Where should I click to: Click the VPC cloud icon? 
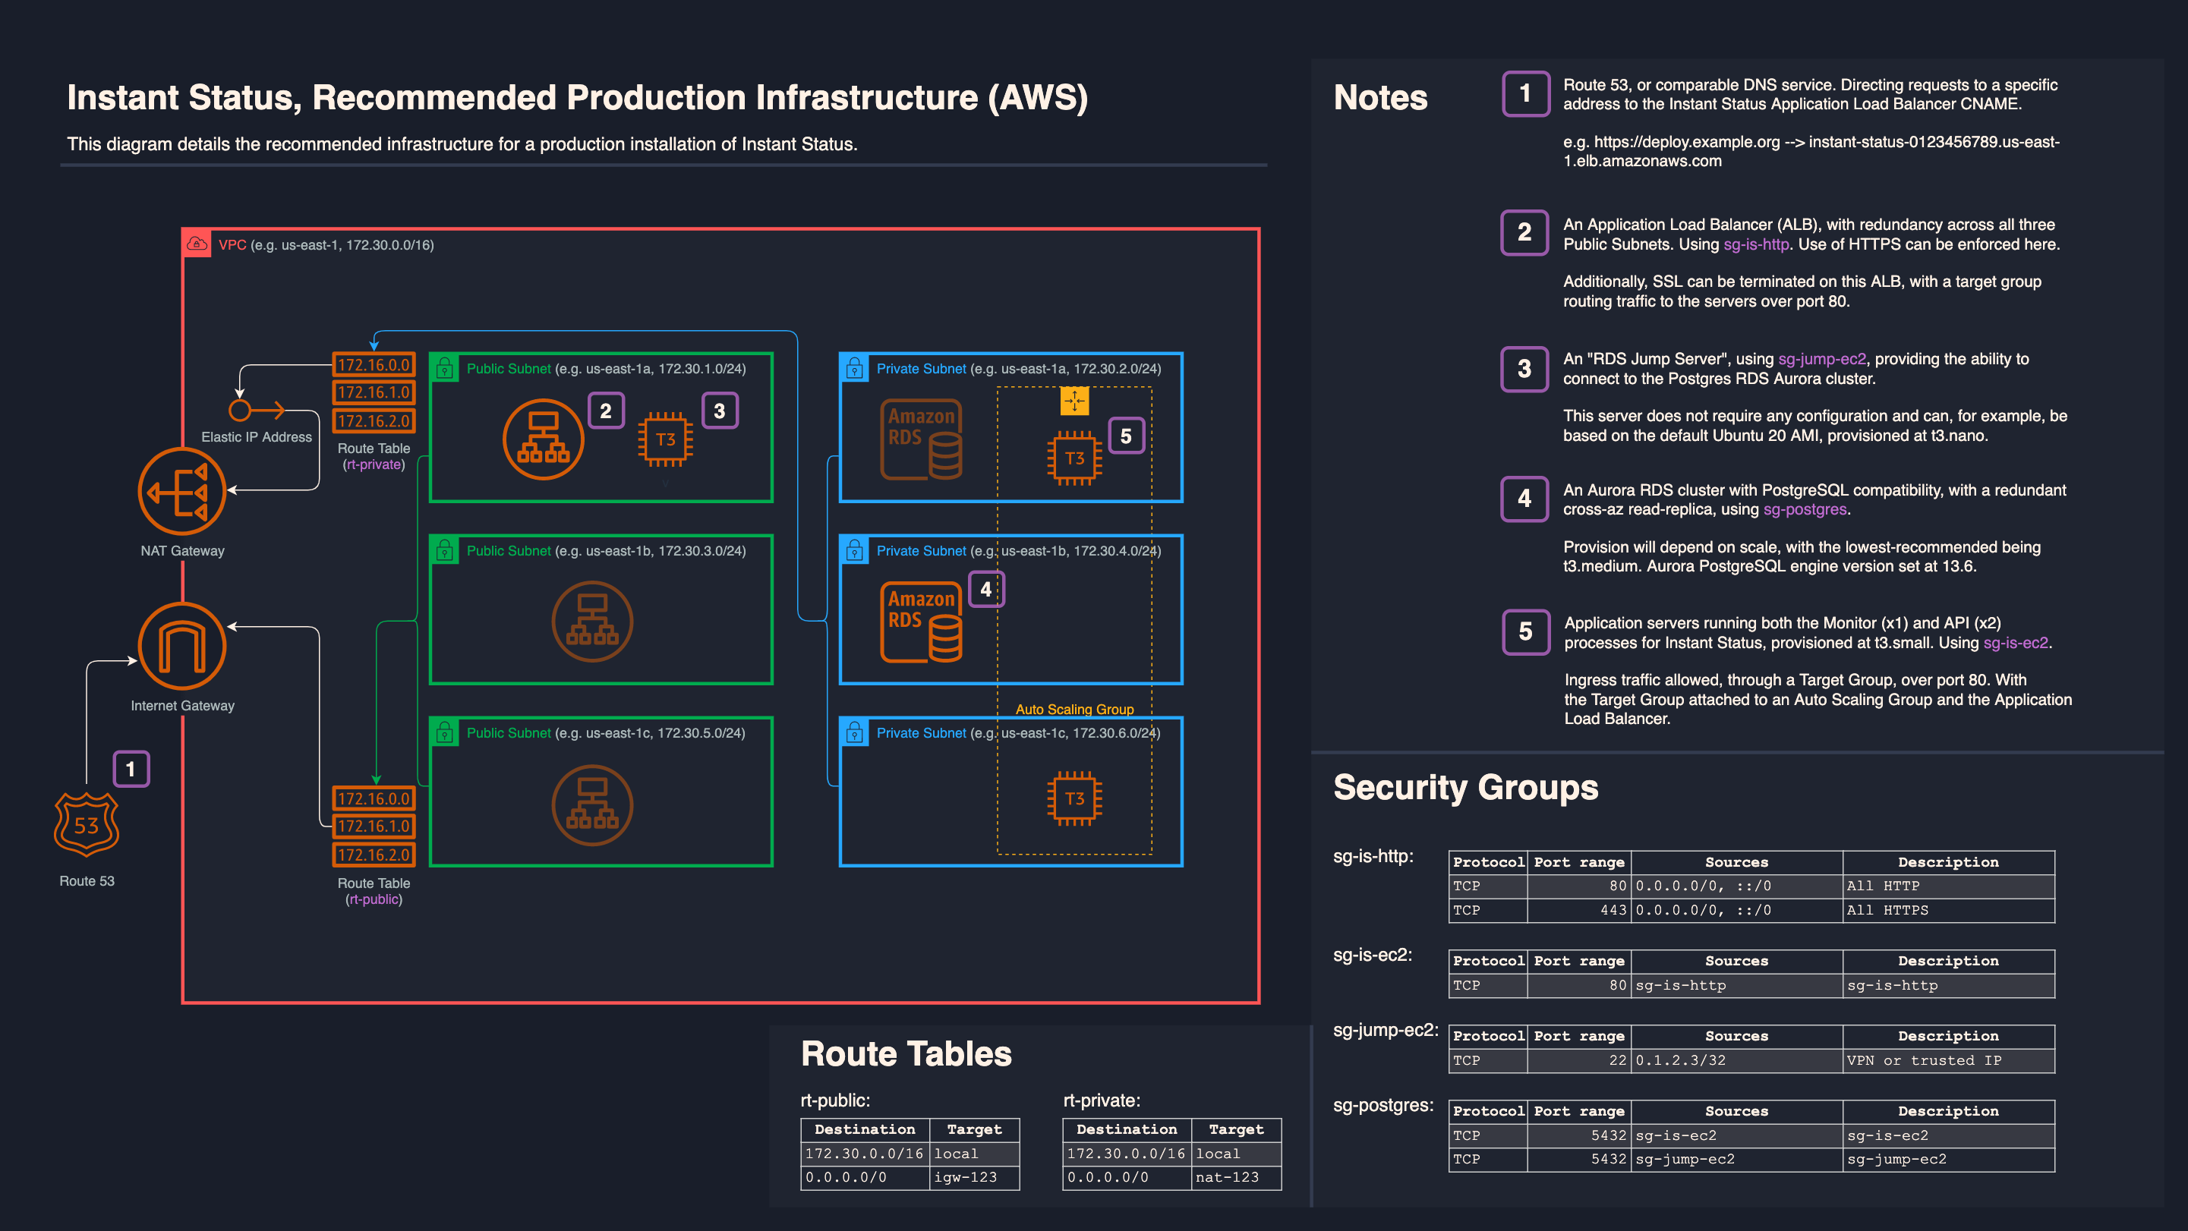197,244
